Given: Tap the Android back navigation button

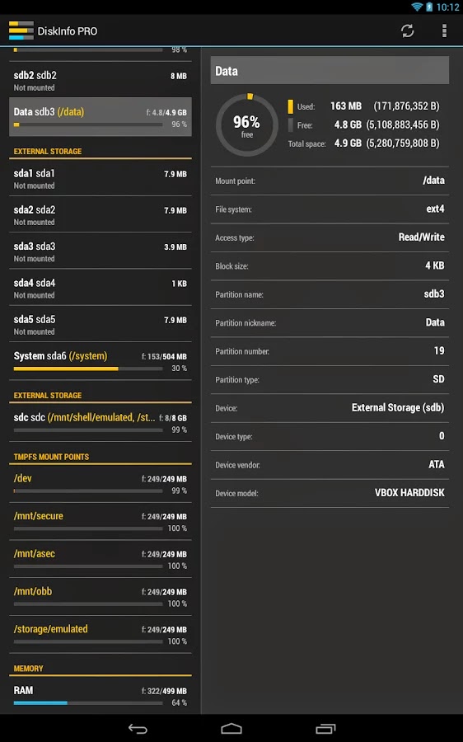Looking at the screenshot, I should coord(138,729).
